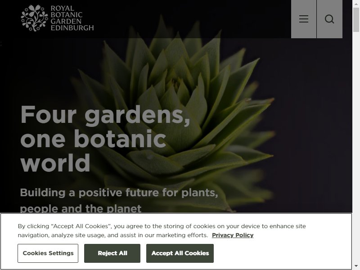Click Accept All Cookies
This screenshot has width=360, height=270.
(180, 253)
